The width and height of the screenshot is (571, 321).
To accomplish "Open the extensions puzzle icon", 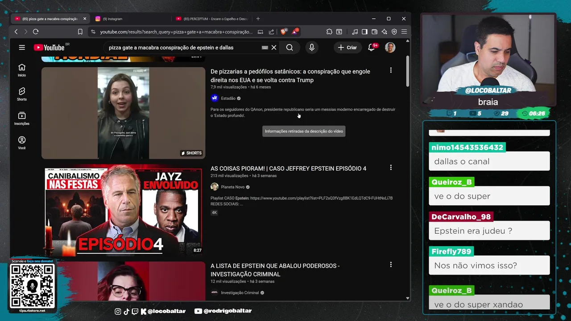I will coord(329,32).
